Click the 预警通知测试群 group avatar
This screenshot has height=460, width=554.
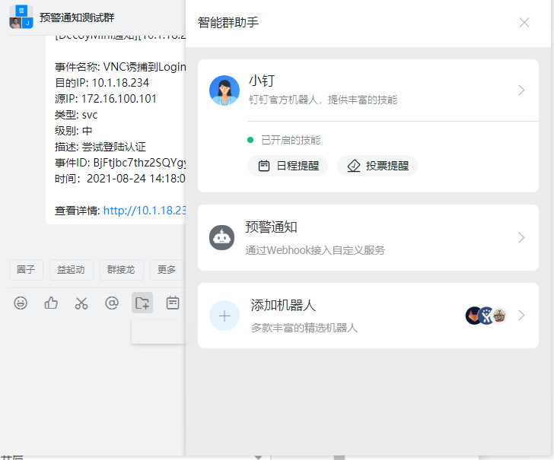(x=21, y=17)
